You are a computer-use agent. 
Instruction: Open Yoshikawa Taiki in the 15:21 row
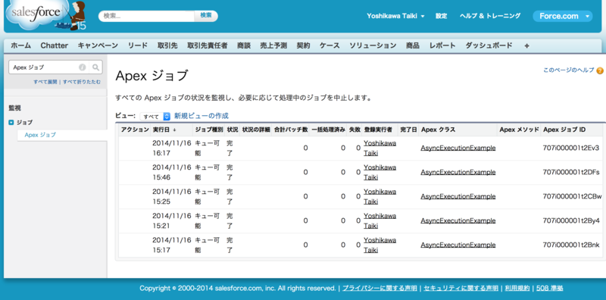pos(380,220)
